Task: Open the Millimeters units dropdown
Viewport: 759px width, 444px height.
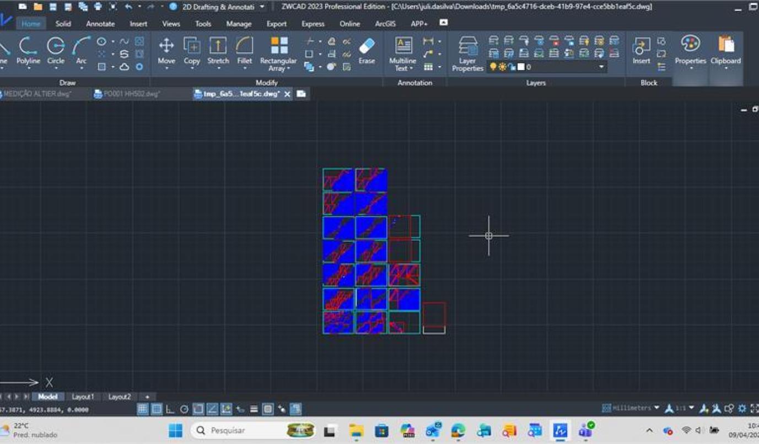Action: click(656, 408)
